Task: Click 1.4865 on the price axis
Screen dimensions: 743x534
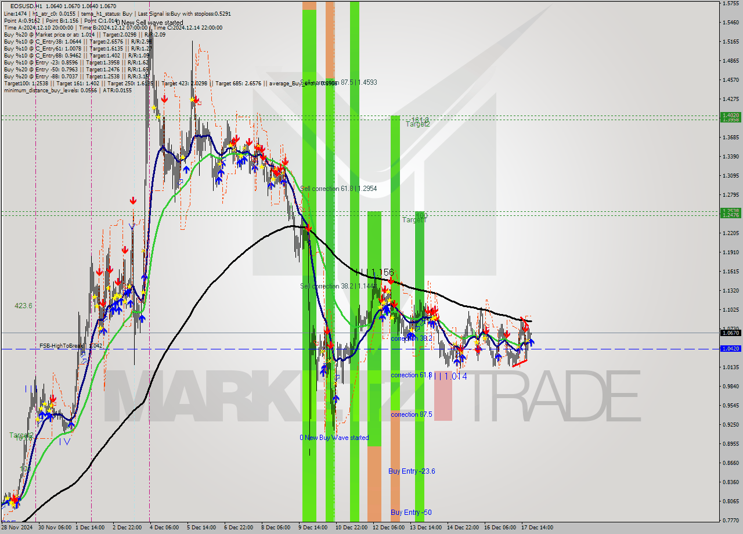Action: pos(730,61)
